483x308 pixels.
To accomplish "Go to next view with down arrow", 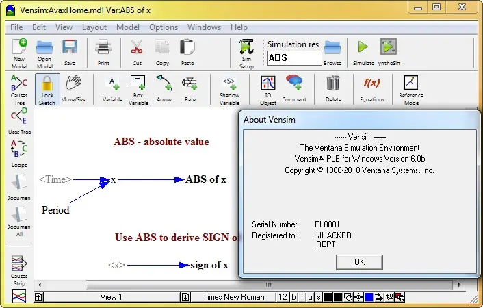I will coord(185,297).
